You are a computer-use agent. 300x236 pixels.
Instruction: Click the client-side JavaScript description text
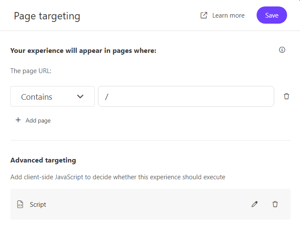117,177
